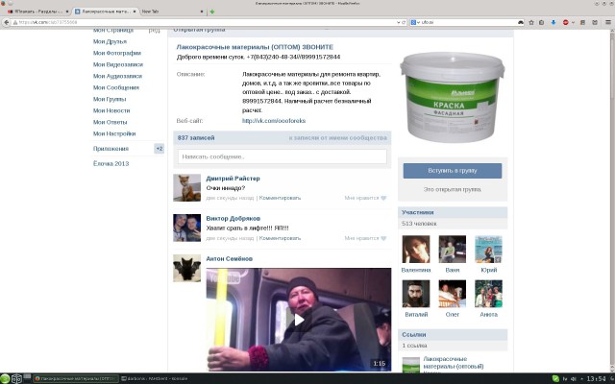Switch to the 'Лакокрасочные мате...' tab

click(x=106, y=12)
